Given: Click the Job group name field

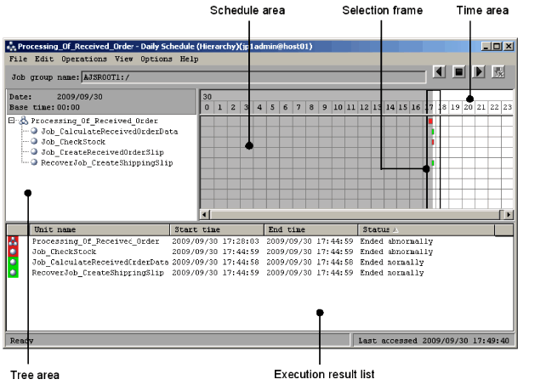Looking at the screenshot, I should click(x=253, y=77).
